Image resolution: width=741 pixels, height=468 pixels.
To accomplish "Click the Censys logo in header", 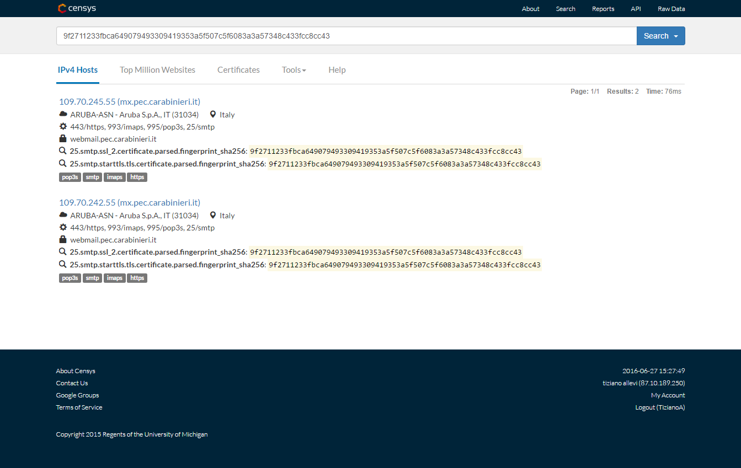I will coord(77,8).
